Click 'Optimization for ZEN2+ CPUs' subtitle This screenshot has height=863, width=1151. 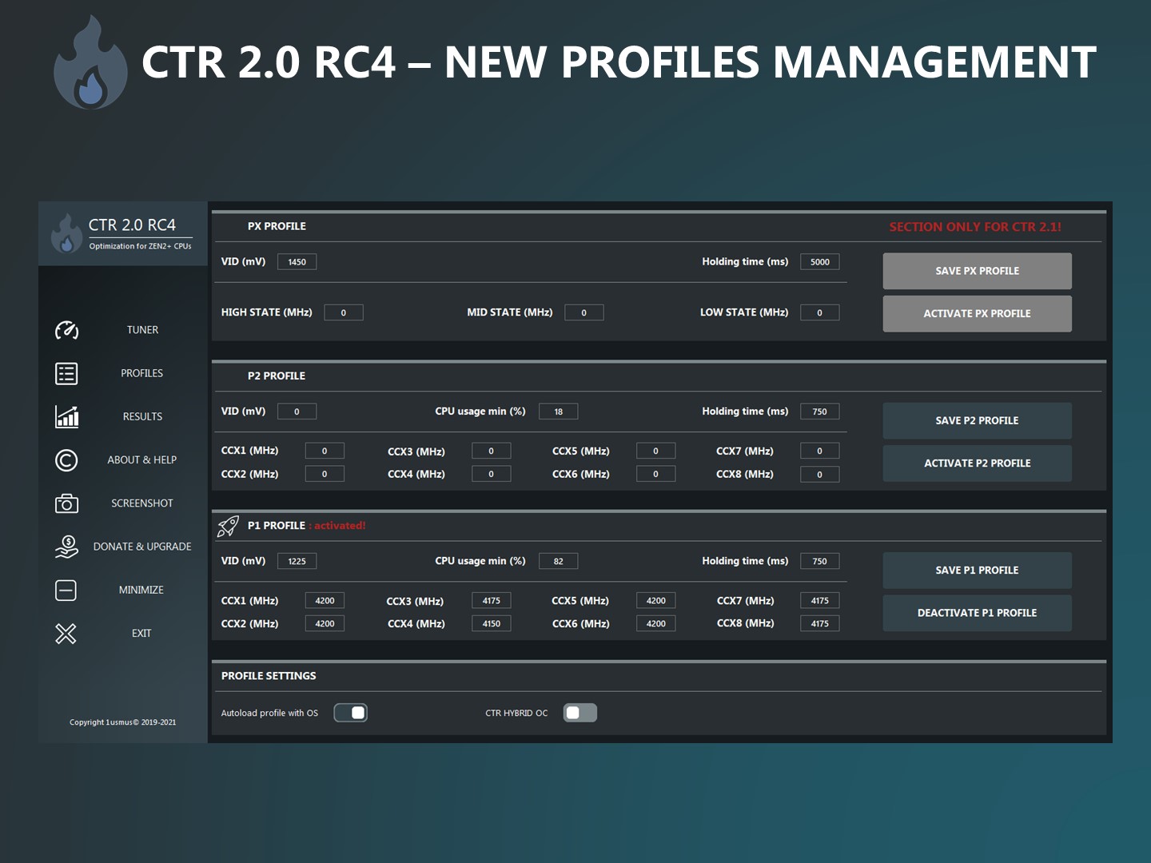point(140,246)
